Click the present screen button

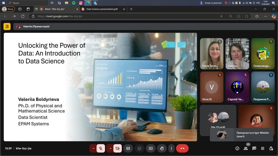click(151, 148)
